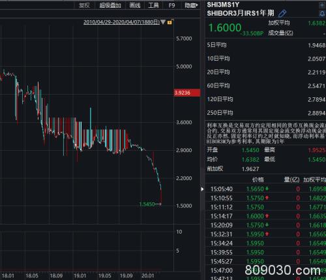
Task: Click the 量(亿) column header
Action: [x=291, y=179]
